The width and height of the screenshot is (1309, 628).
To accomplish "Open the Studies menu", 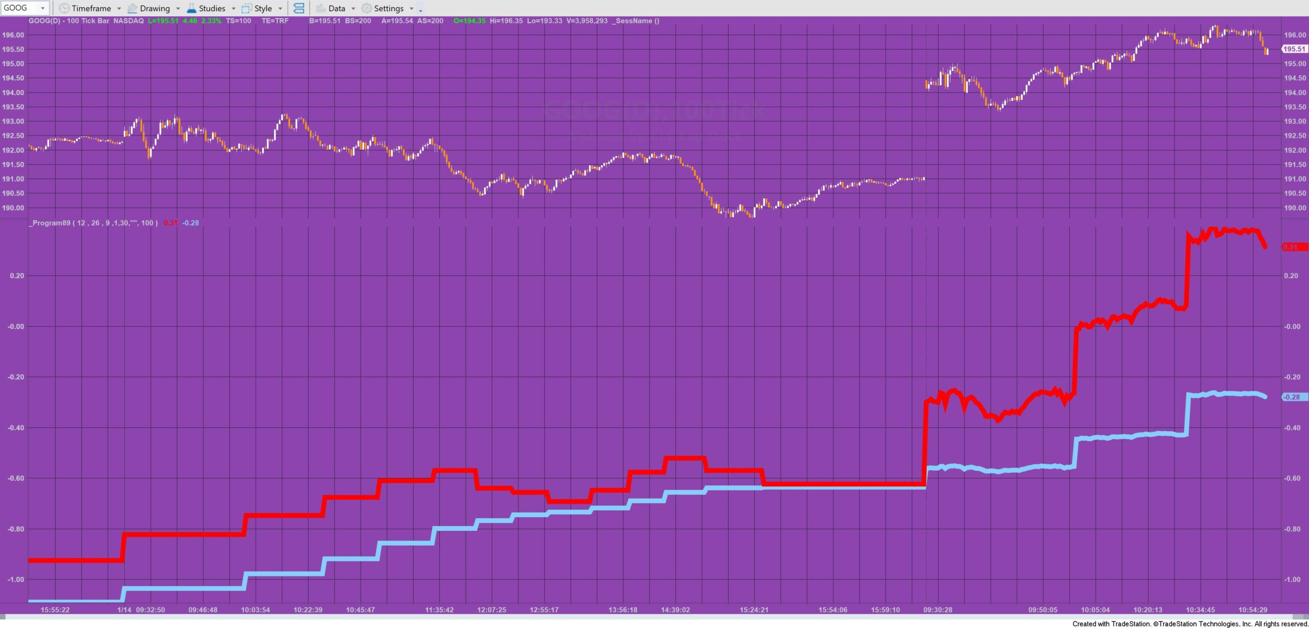I will point(210,8).
